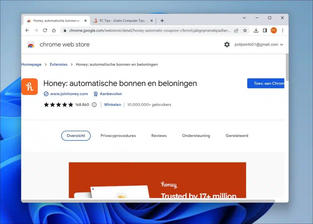Click the five-star rating

[58, 105]
